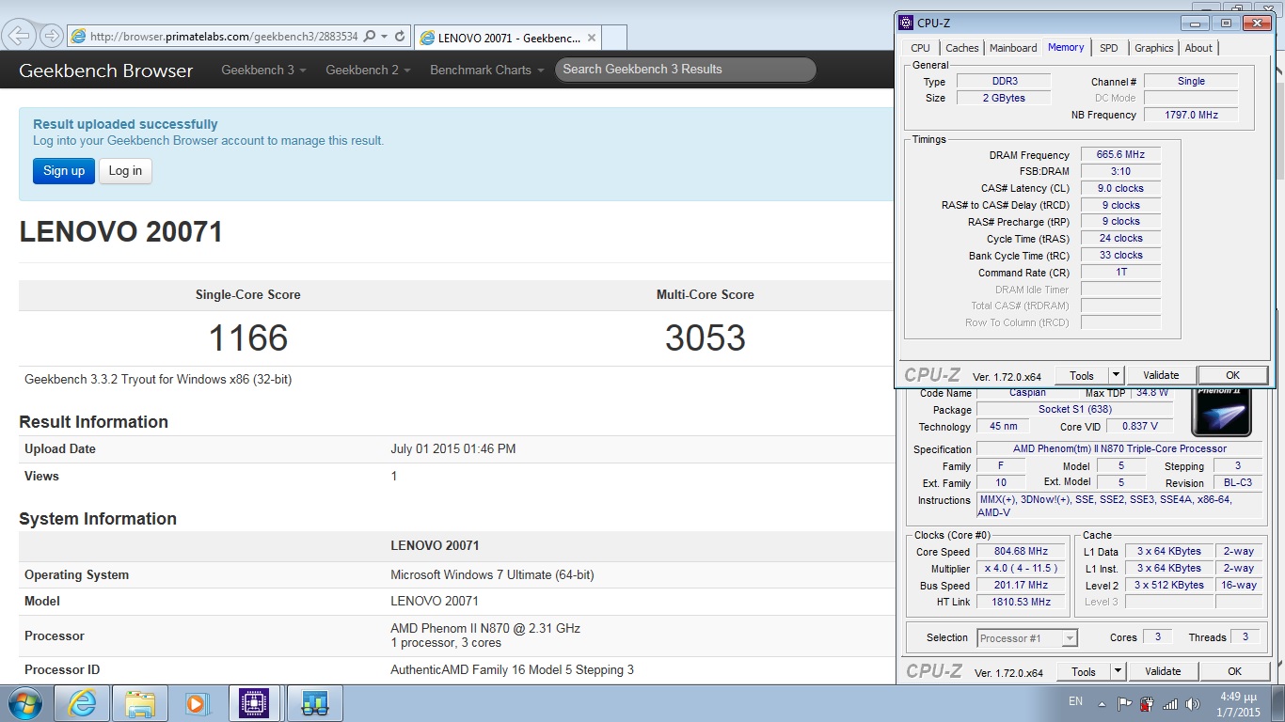Click the power status tray icon

pos(1147,703)
